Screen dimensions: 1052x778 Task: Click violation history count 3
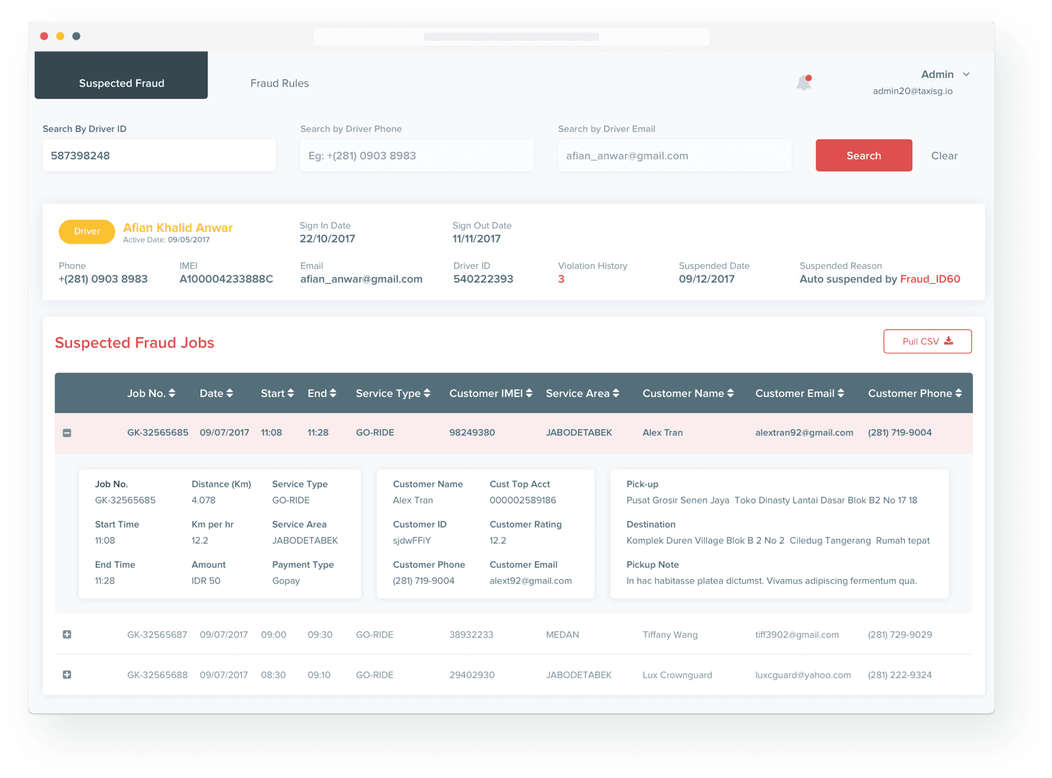click(x=561, y=280)
